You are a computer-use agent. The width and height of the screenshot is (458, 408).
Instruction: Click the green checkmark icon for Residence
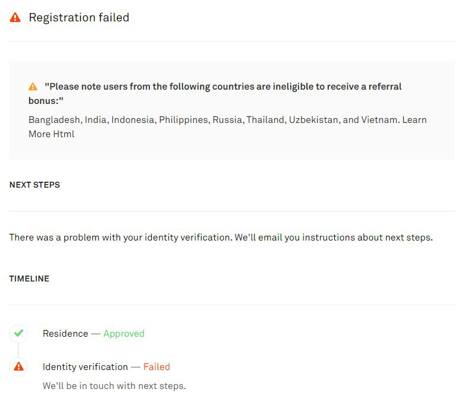pyautogui.click(x=18, y=333)
